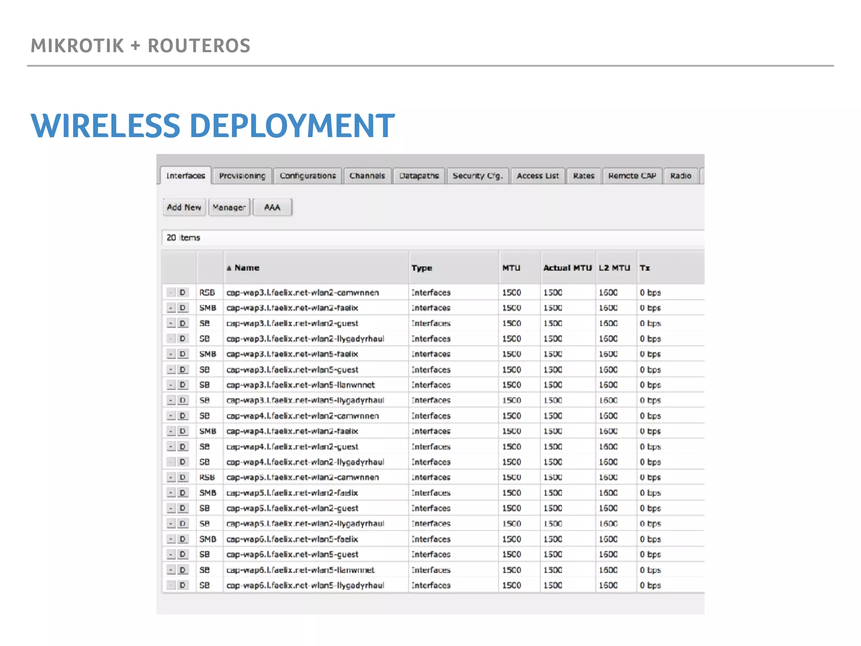Open the Datapaths tab
This screenshot has width=861, height=646.
click(x=419, y=176)
